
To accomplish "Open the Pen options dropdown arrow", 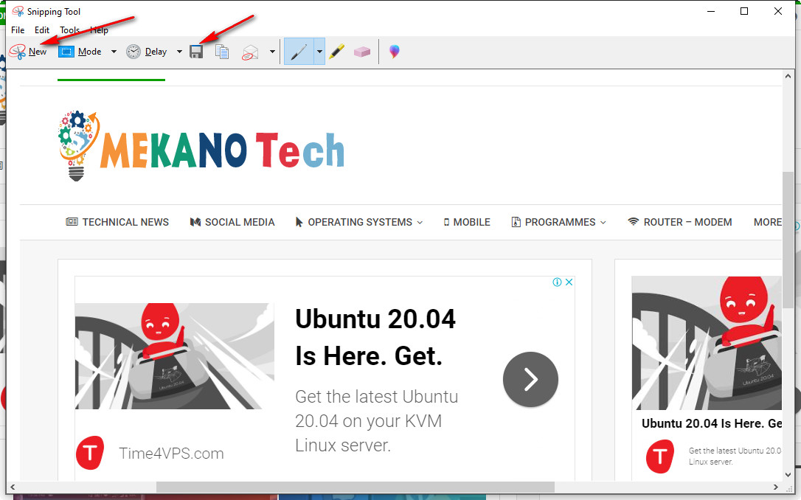I will 319,52.
